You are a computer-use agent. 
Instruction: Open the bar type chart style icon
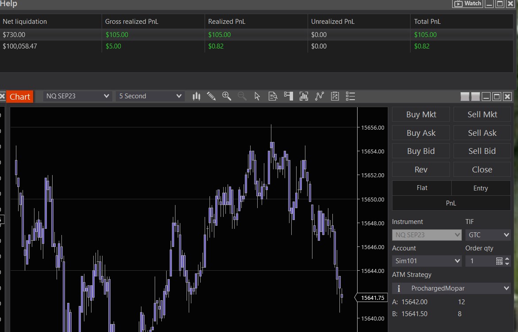pos(196,96)
